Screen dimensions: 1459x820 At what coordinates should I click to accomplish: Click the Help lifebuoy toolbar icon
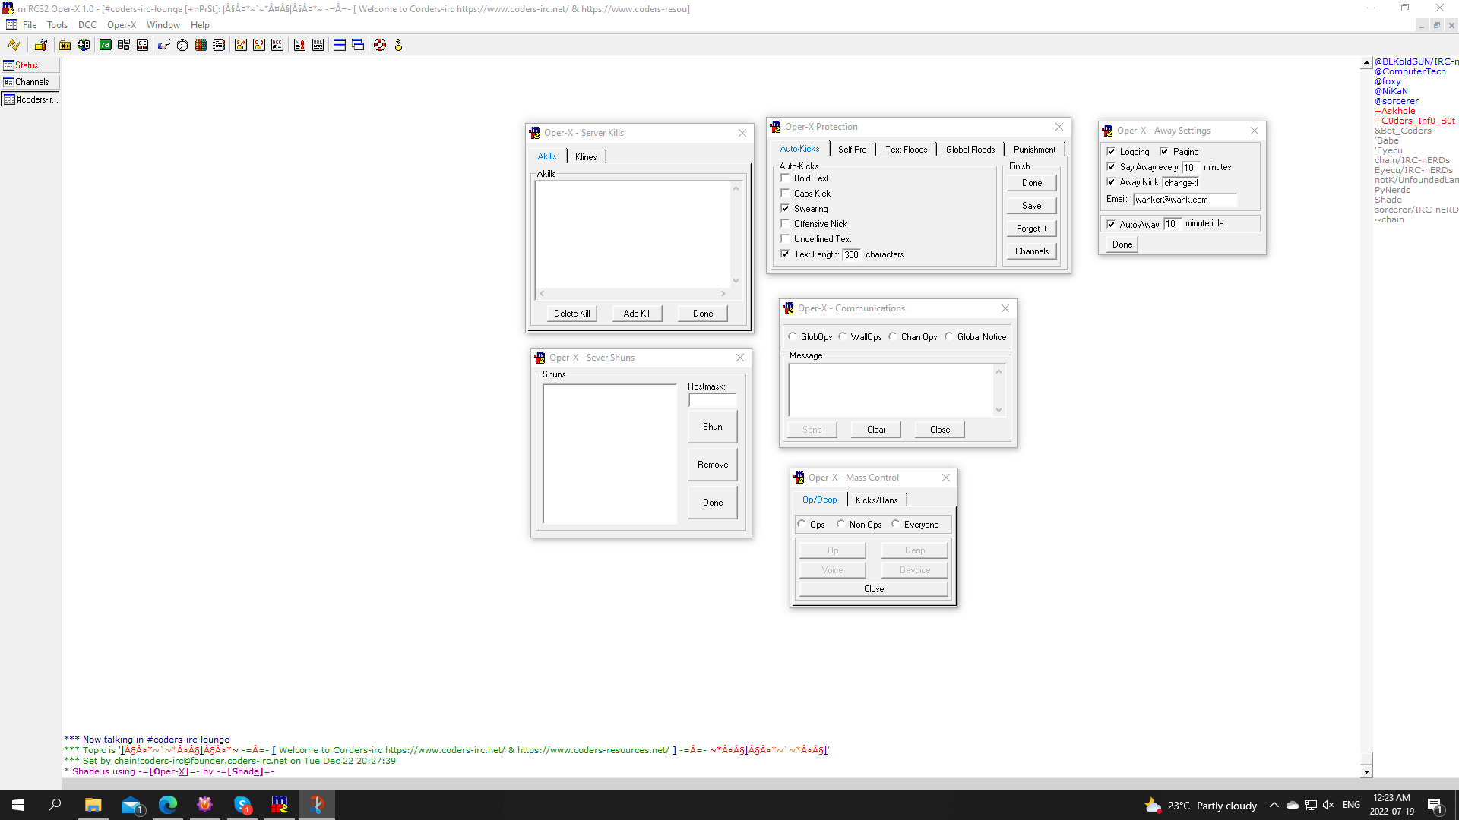(x=380, y=45)
